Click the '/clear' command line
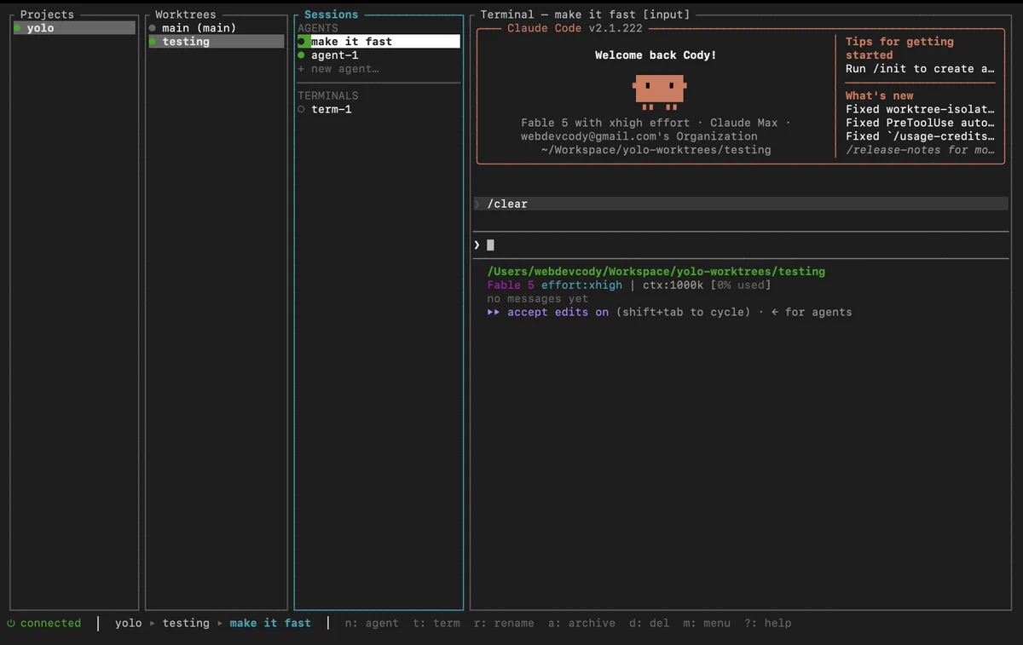 pyautogui.click(x=741, y=204)
